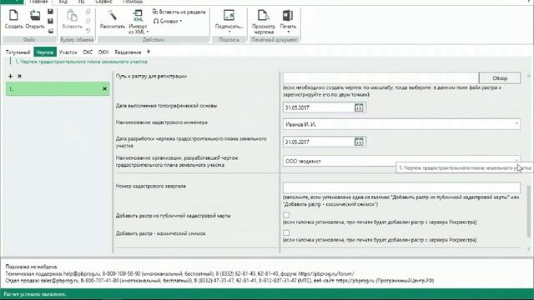Click breadcrumb 1. Чертеж градостроительного плана
The image size is (534, 300).
click(81, 62)
